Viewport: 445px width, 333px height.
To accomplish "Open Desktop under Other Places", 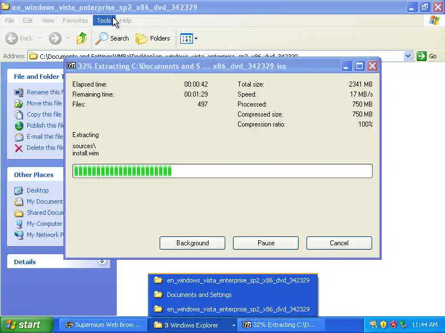I will pos(37,190).
